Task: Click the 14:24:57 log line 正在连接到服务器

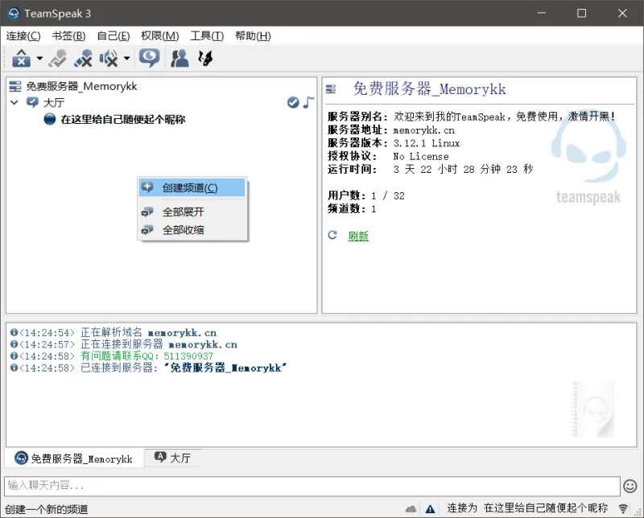Action: (124, 344)
